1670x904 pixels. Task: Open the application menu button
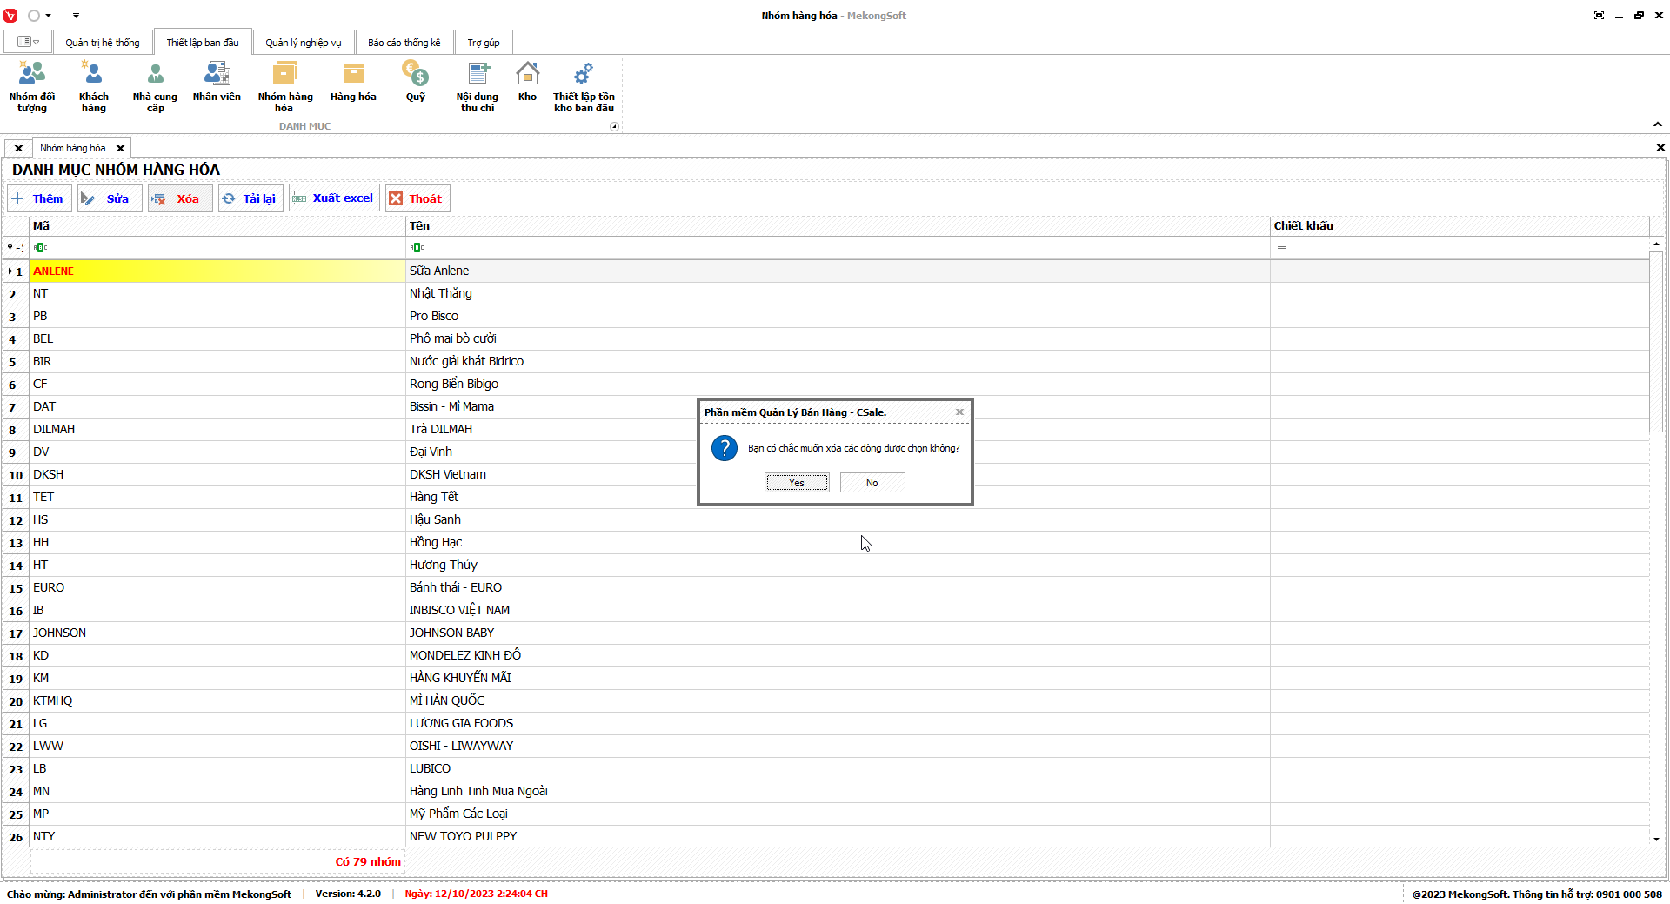point(29,42)
